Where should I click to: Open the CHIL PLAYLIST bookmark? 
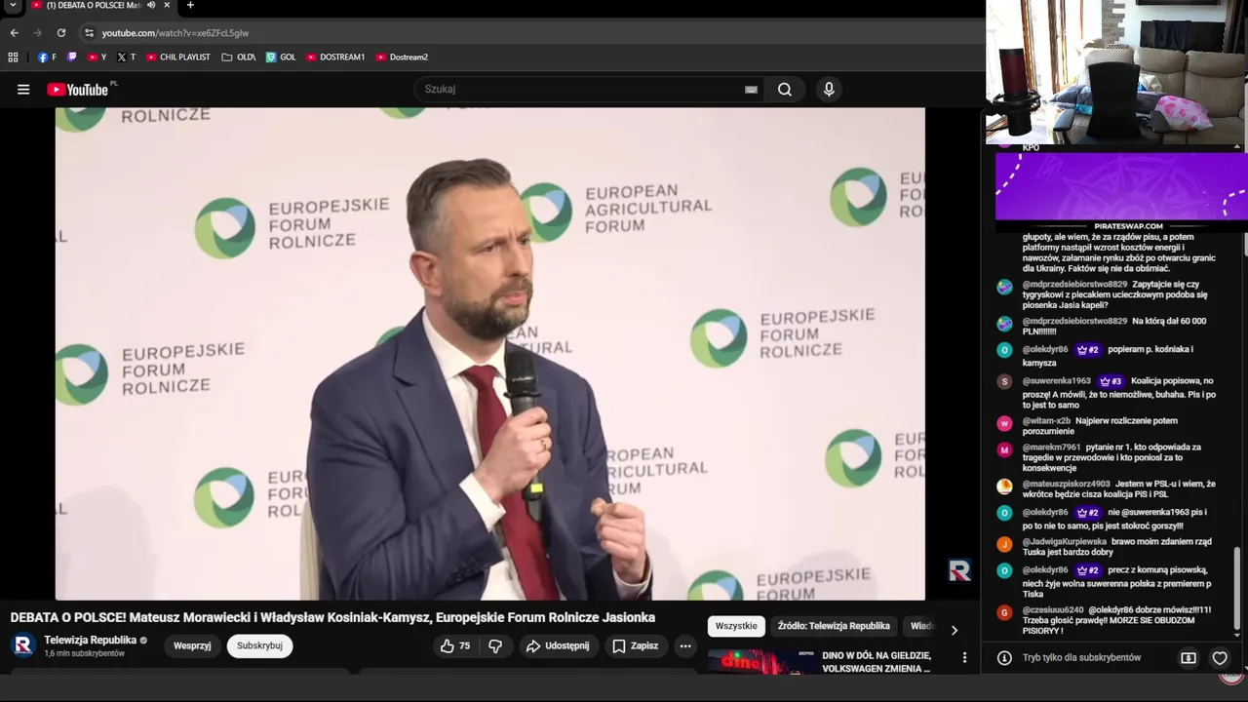point(178,58)
